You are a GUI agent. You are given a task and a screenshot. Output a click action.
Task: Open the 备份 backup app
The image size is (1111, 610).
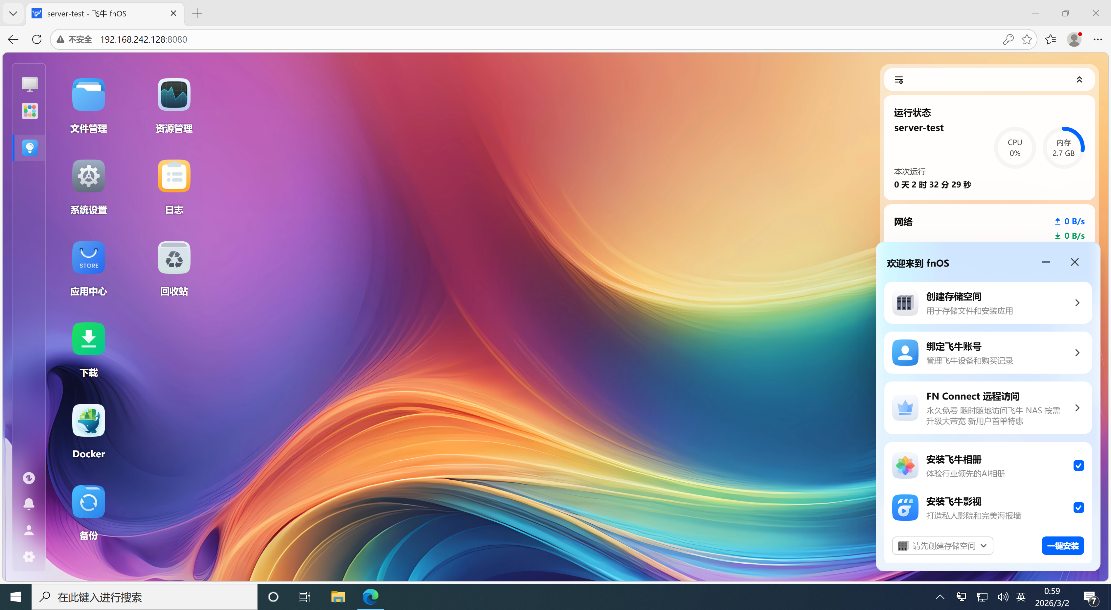click(x=88, y=502)
